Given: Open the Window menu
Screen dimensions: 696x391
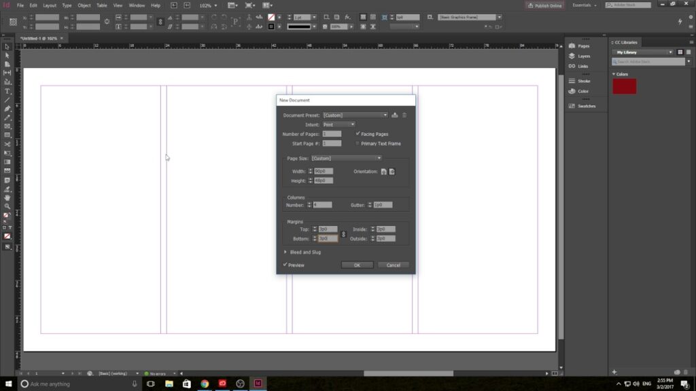Looking at the screenshot, I should click(137, 4).
